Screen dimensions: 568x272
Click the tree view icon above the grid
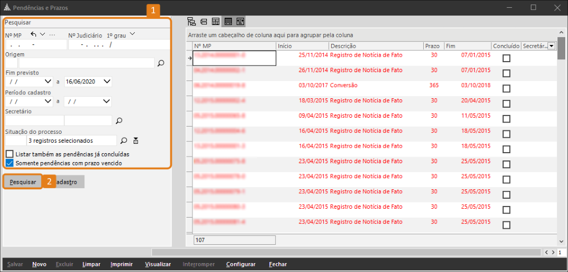point(192,22)
